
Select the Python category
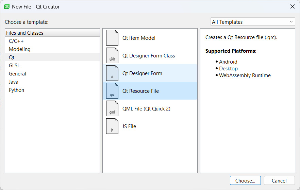tap(52, 90)
